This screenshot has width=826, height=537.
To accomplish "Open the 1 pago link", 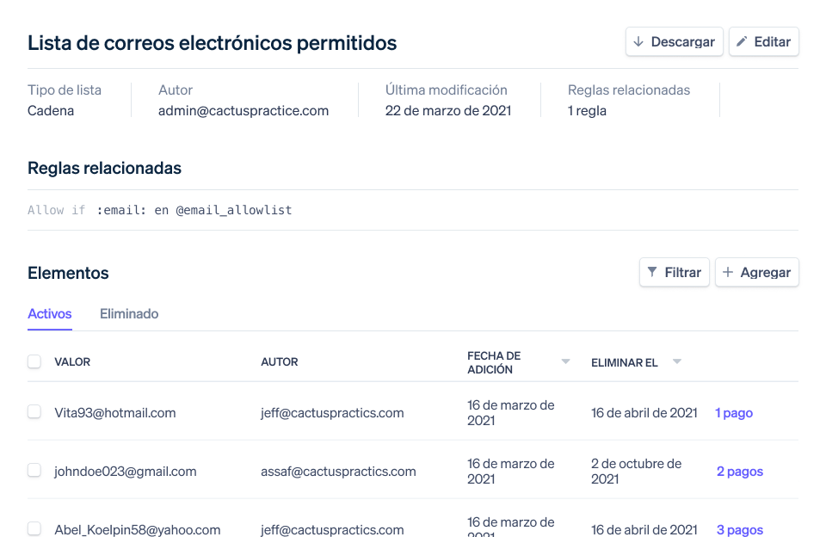I will (734, 413).
